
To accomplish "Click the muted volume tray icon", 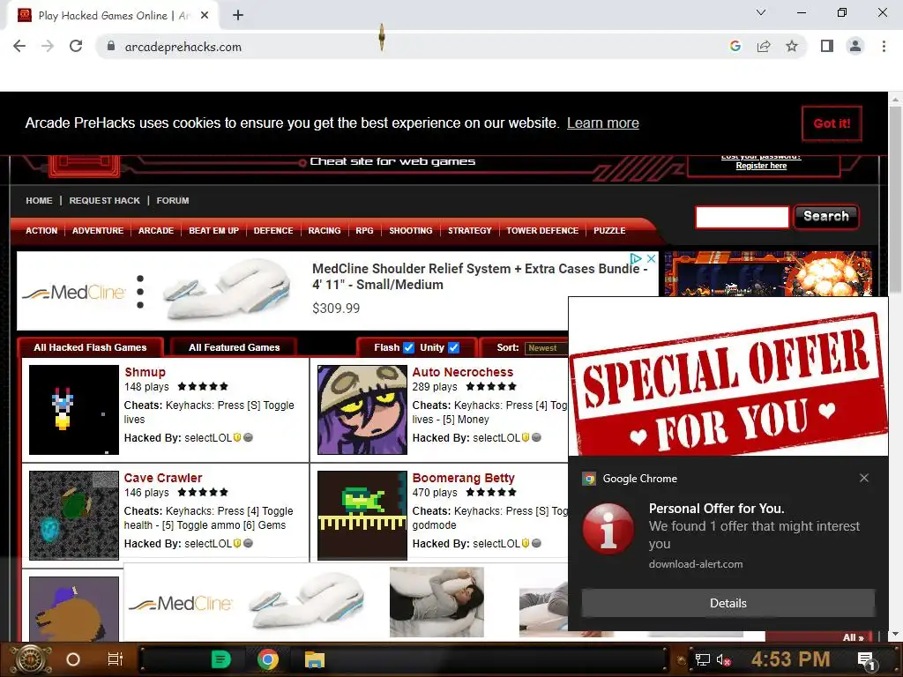I will coord(723,659).
